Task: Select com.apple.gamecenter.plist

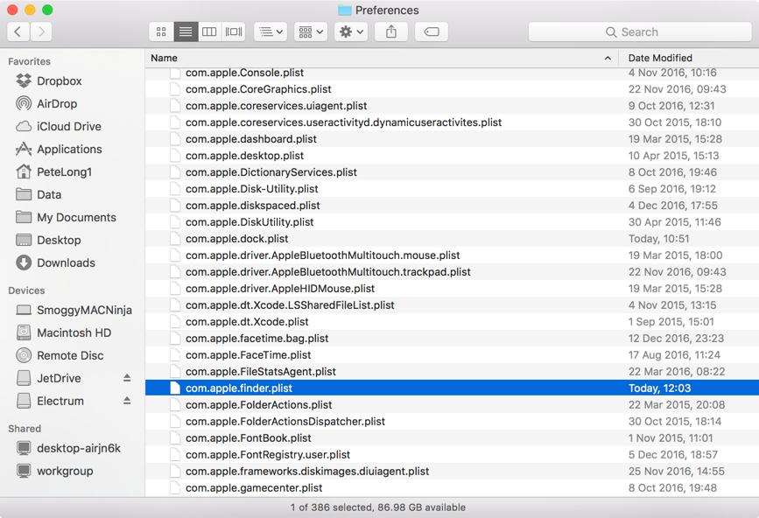Action: 452,487
